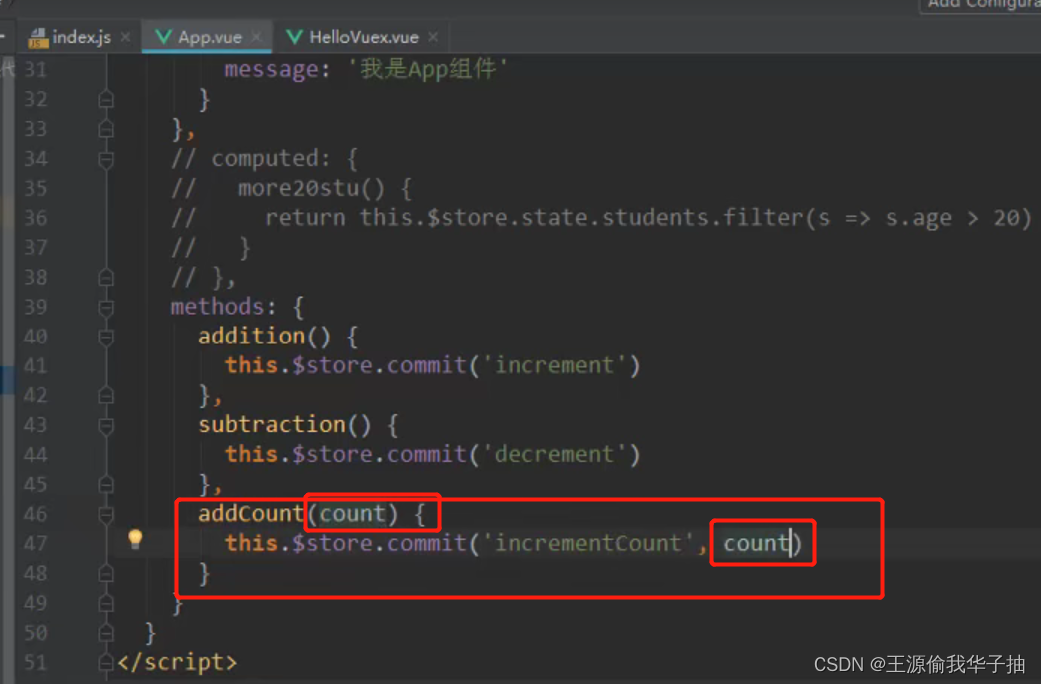The image size is (1041, 684).
Task: Close the HelloVuex.vue tab
Action: 433,37
